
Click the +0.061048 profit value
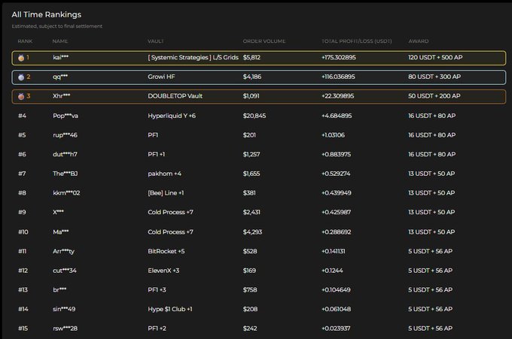coord(337,309)
